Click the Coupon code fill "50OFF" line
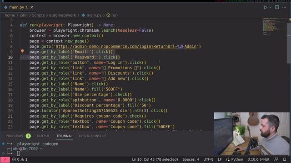The image size is (291, 163). point(102,127)
